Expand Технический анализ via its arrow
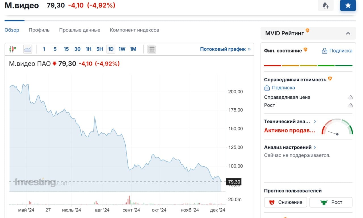 point(315,122)
